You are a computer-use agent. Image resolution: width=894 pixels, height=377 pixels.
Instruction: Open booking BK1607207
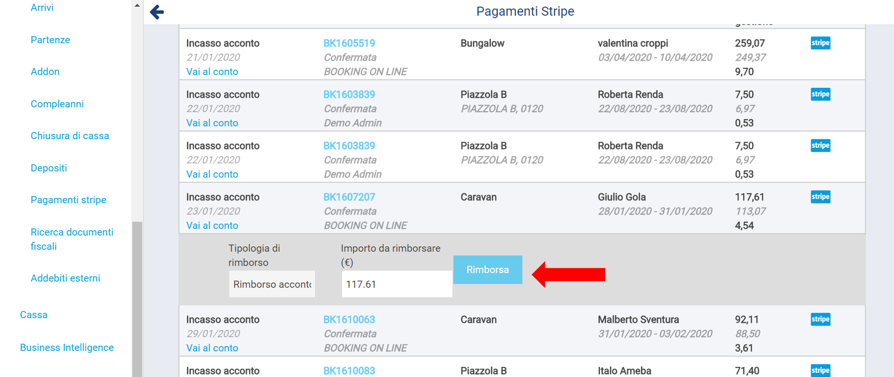(x=349, y=197)
